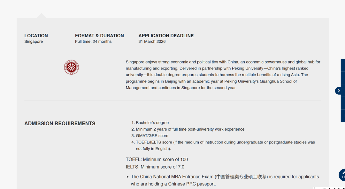Click the Peking University red seal logo

coord(71,67)
